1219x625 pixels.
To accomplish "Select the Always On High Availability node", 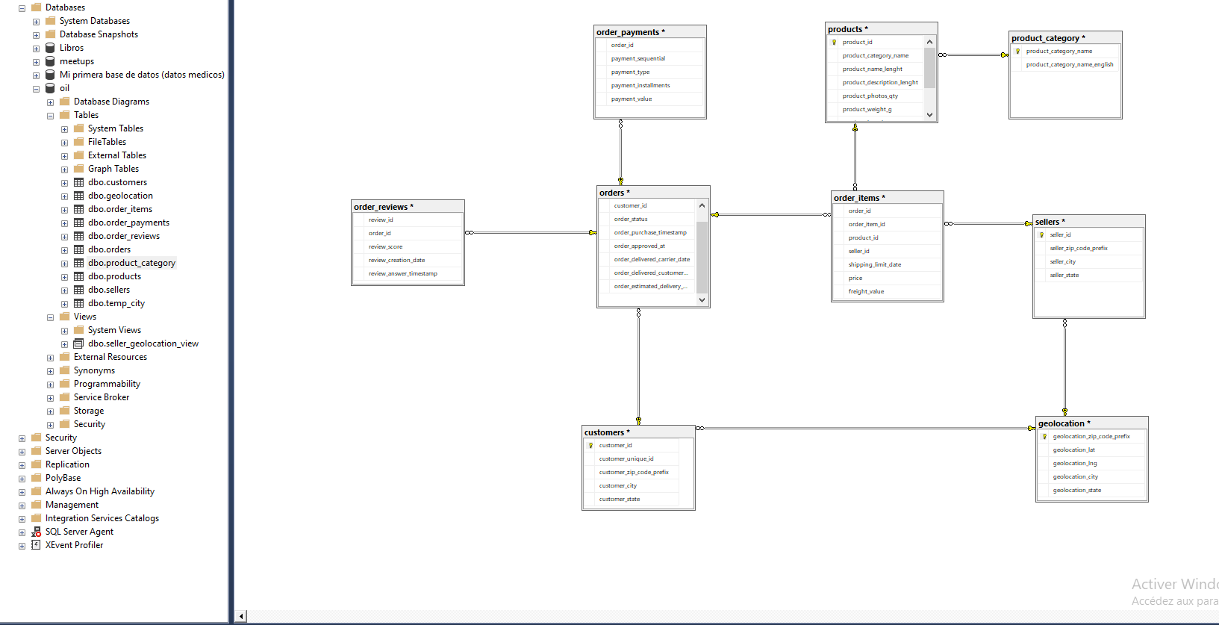I will (x=99, y=491).
